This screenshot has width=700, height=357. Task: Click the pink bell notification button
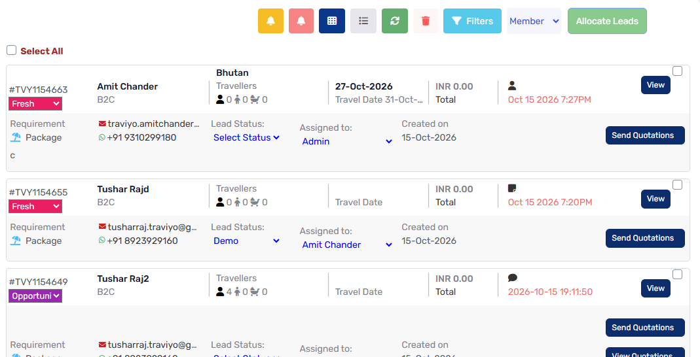tap(301, 21)
